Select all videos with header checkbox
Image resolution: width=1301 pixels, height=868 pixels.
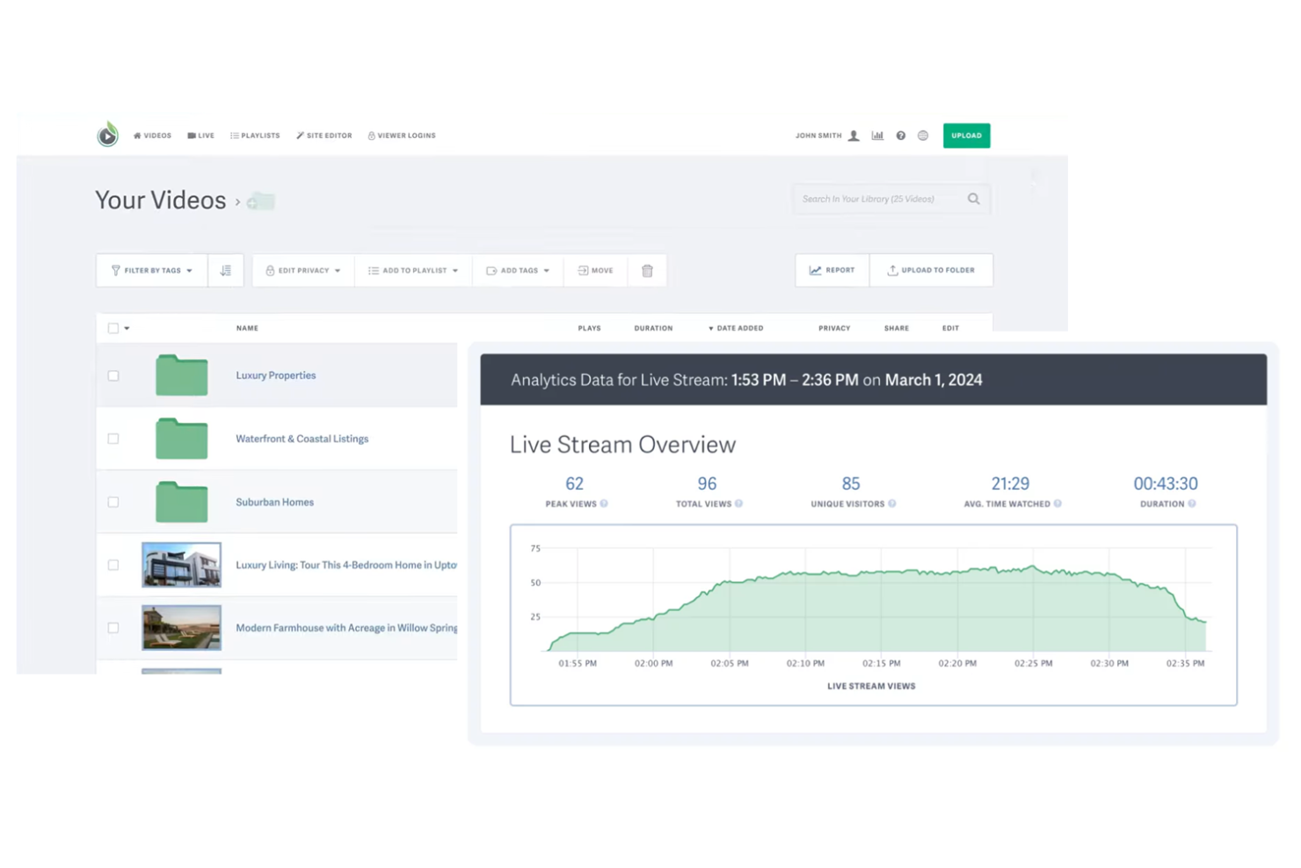pos(112,327)
